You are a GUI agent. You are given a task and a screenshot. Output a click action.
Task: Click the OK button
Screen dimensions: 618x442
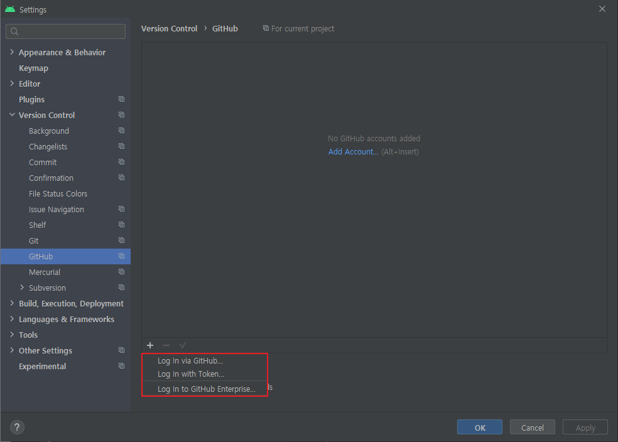(480, 428)
